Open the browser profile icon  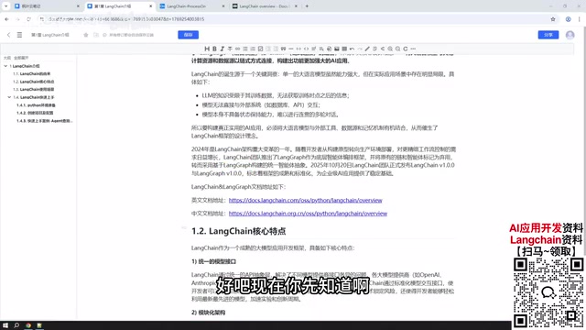click(x=568, y=19)
